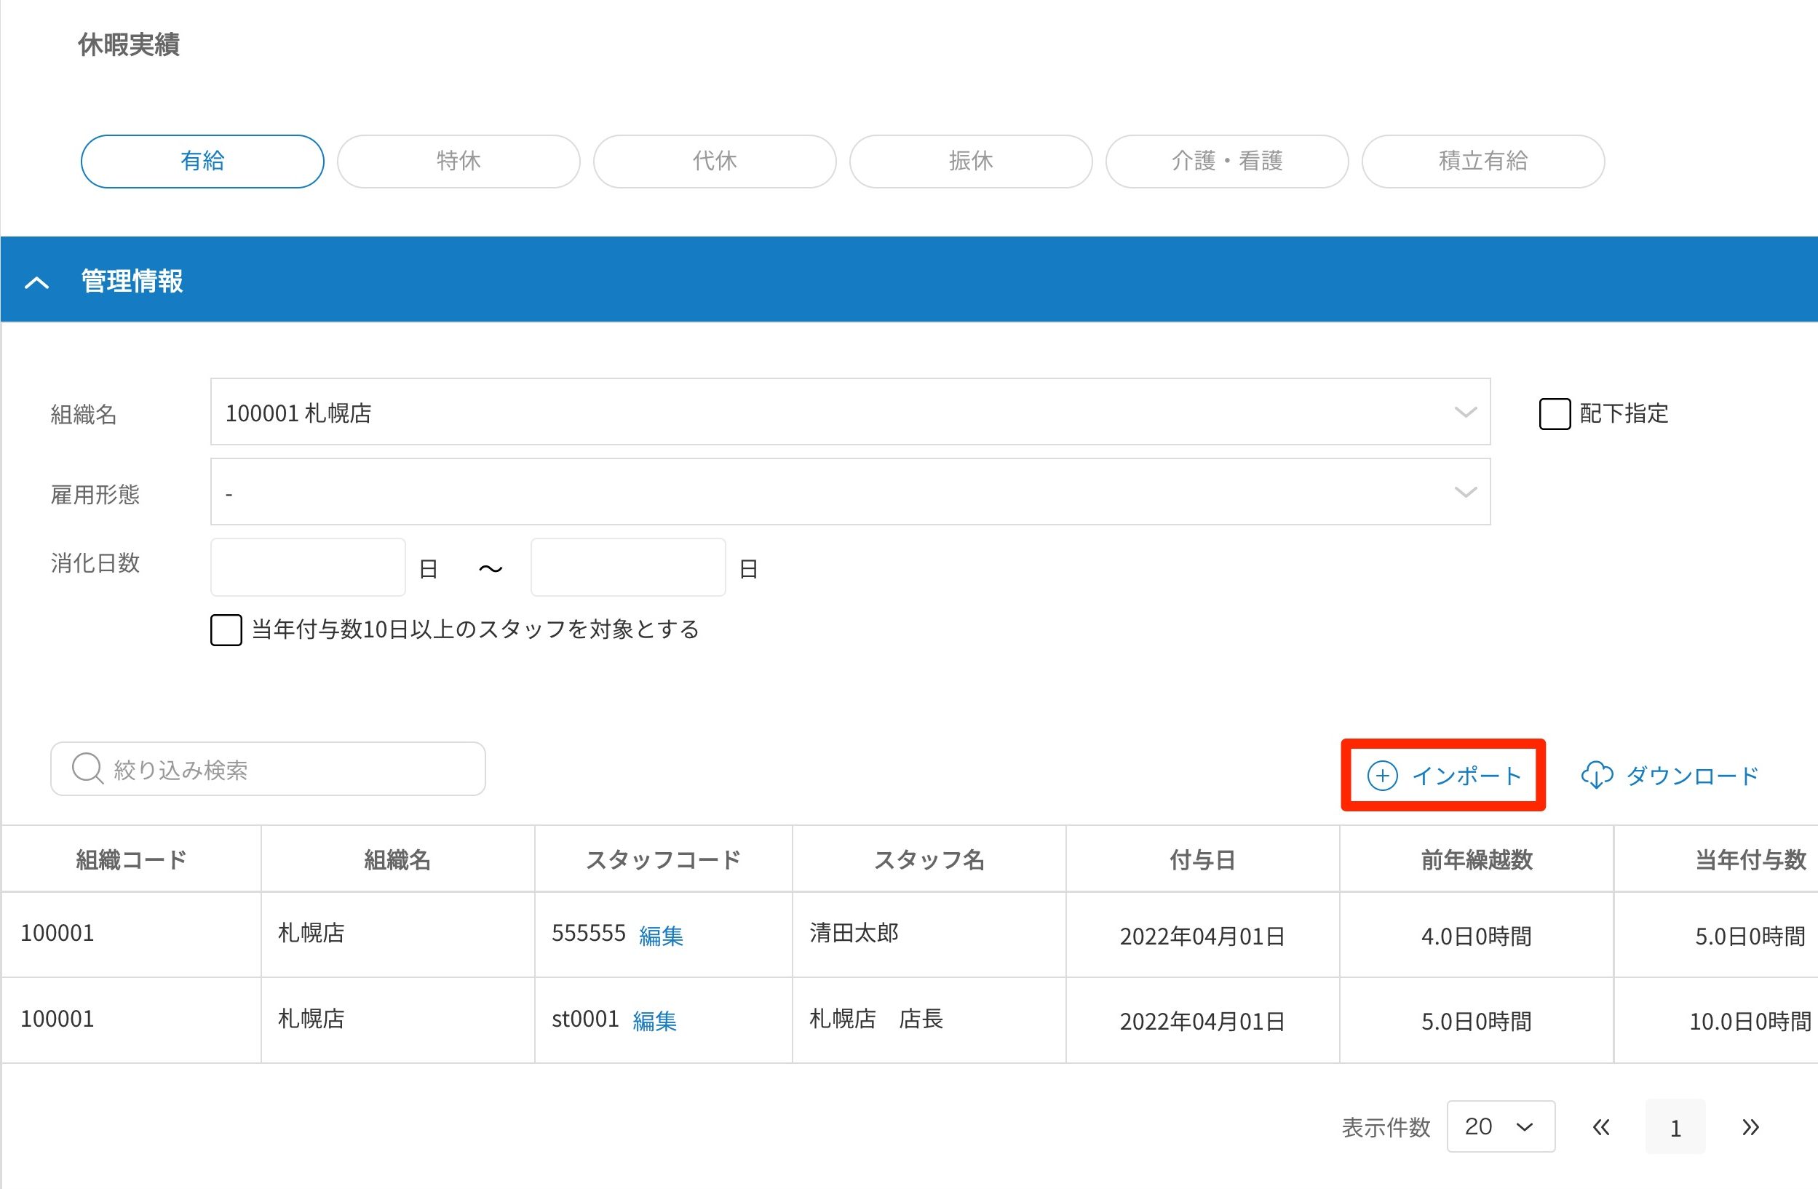Expand the 雇用形態 dropdown

(x=849, y=492)
